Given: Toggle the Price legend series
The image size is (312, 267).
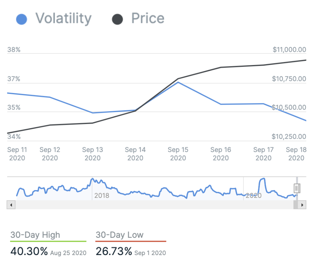Looking at the screenshot, I should click(148, 18).
